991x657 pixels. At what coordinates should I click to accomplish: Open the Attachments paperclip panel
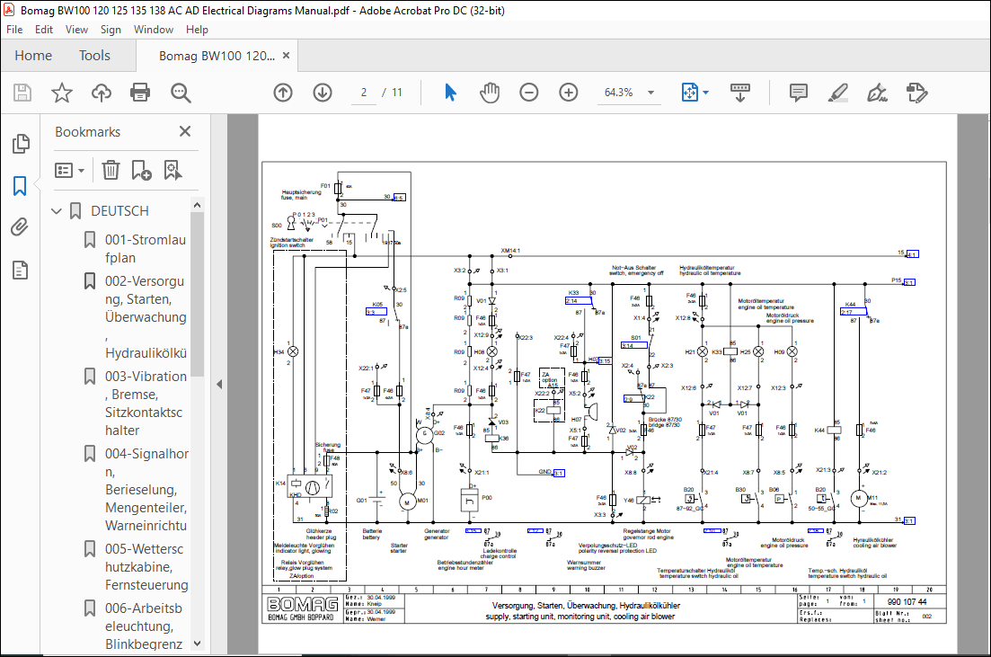coord(21,226)
